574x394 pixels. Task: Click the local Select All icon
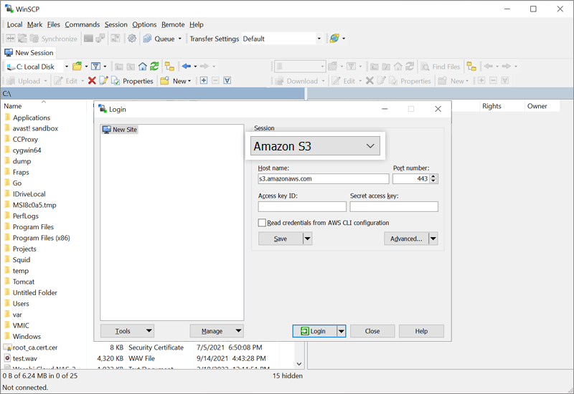click(227, 80)
